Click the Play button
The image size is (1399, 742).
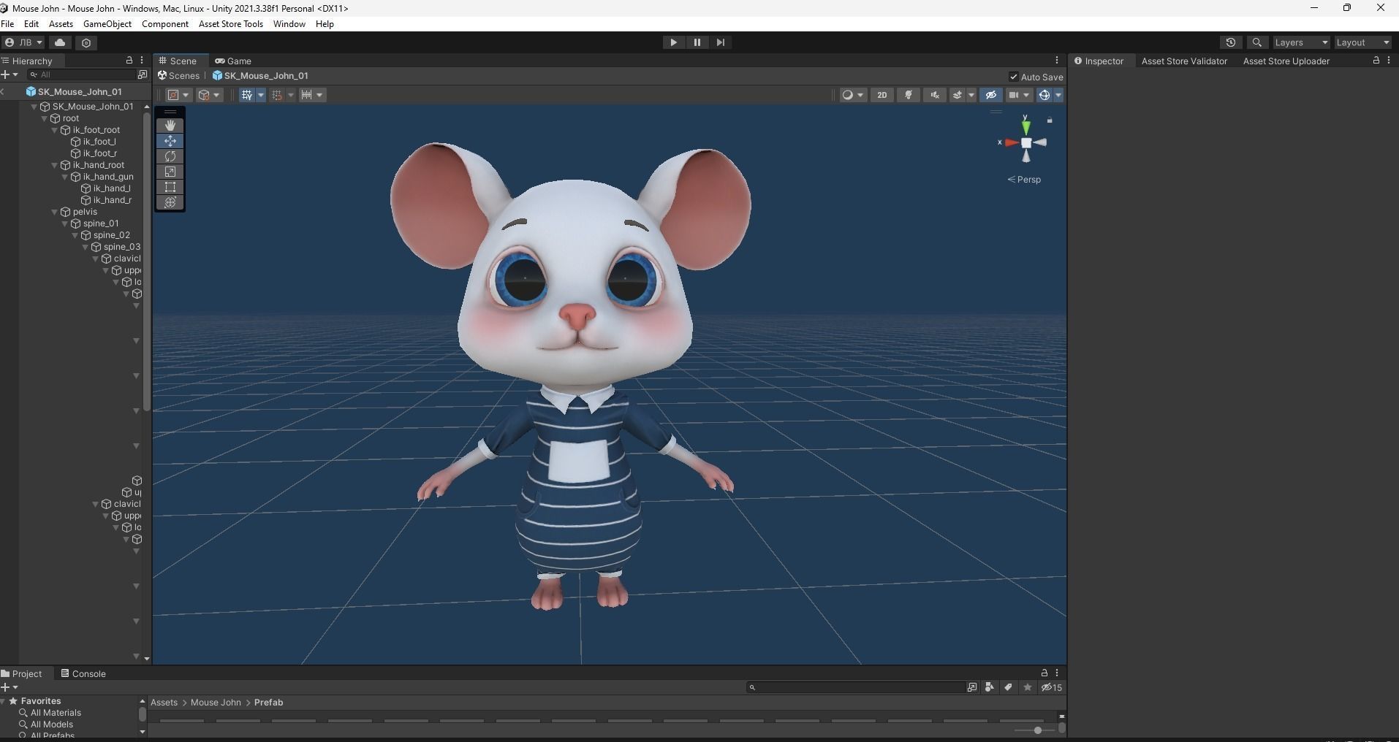pos(673,42)
